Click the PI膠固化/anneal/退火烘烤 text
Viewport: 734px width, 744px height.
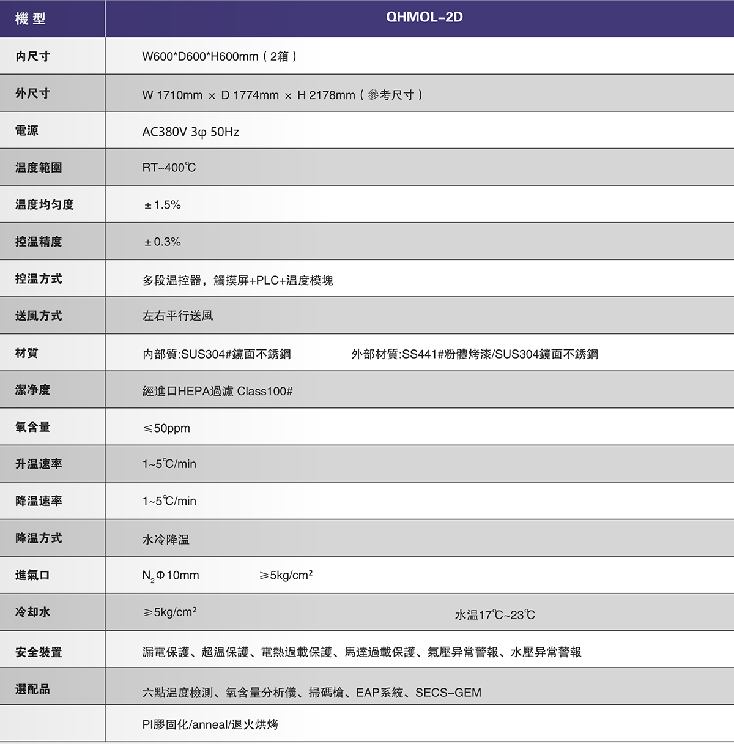point(210,725)
